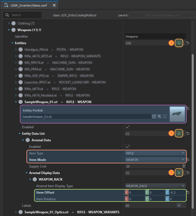
Task: Toggle Enabled checkbox for SampleWeapon_01.et
Action: 127,127
